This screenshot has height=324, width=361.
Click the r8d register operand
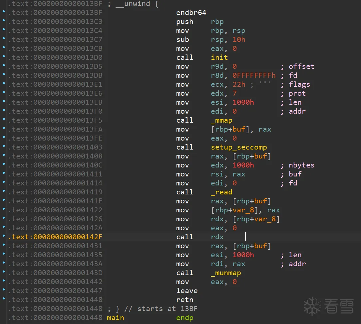tap(217, 75)
